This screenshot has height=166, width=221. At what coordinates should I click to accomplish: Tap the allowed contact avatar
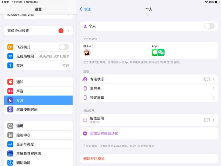click(87, 52)
